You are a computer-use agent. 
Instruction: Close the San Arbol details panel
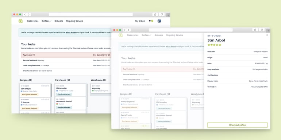point(267,35)
